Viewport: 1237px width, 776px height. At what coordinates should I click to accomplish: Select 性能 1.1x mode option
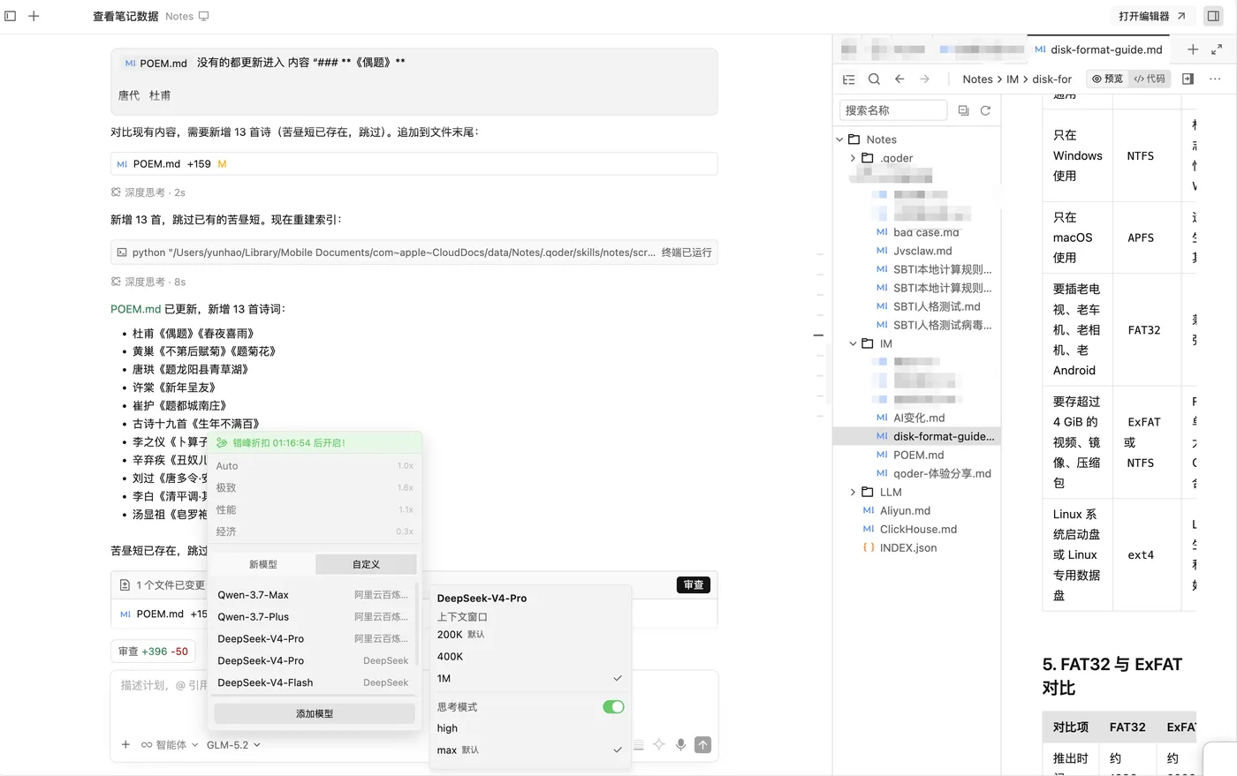315,509
